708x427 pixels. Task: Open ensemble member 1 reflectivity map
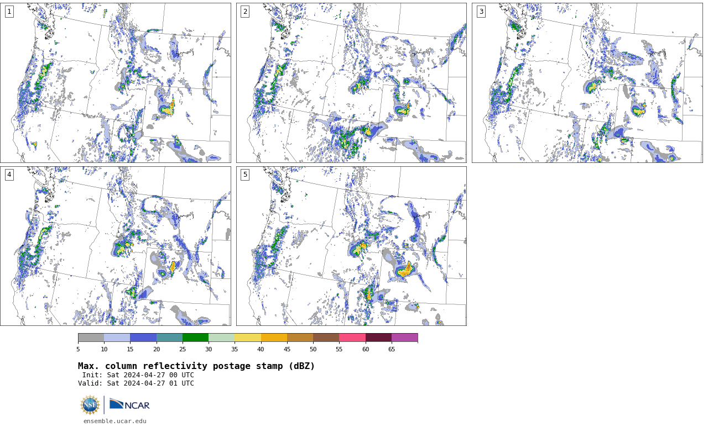pyautogui.click(x=116, y=83)
